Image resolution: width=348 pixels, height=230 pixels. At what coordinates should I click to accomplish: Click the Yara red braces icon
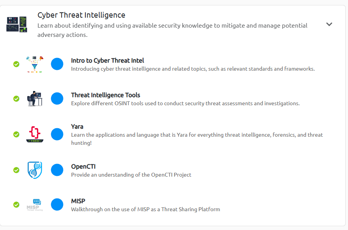(x=35, y=134)
